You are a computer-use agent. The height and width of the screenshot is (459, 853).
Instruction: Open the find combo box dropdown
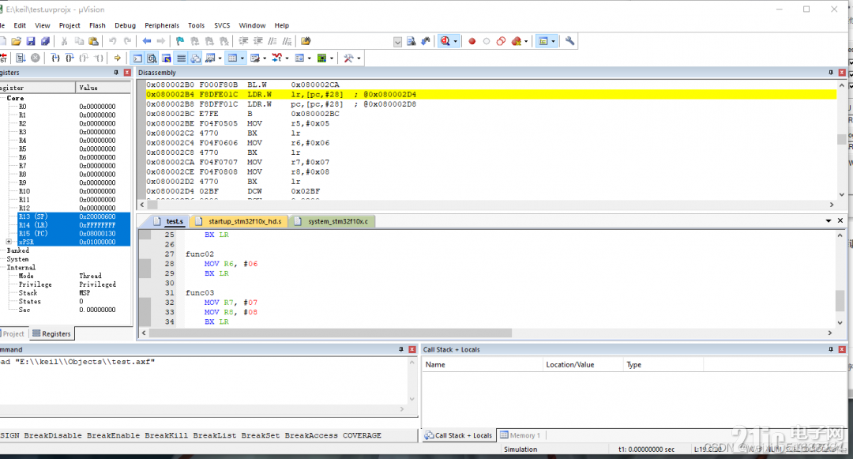click(x=397, y=42)
